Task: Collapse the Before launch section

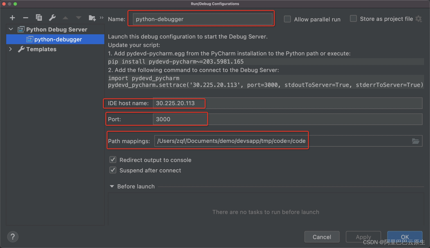Action: (112, 186)
